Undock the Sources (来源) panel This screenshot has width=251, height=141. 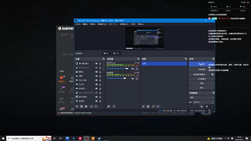click(x=104, y=59)
